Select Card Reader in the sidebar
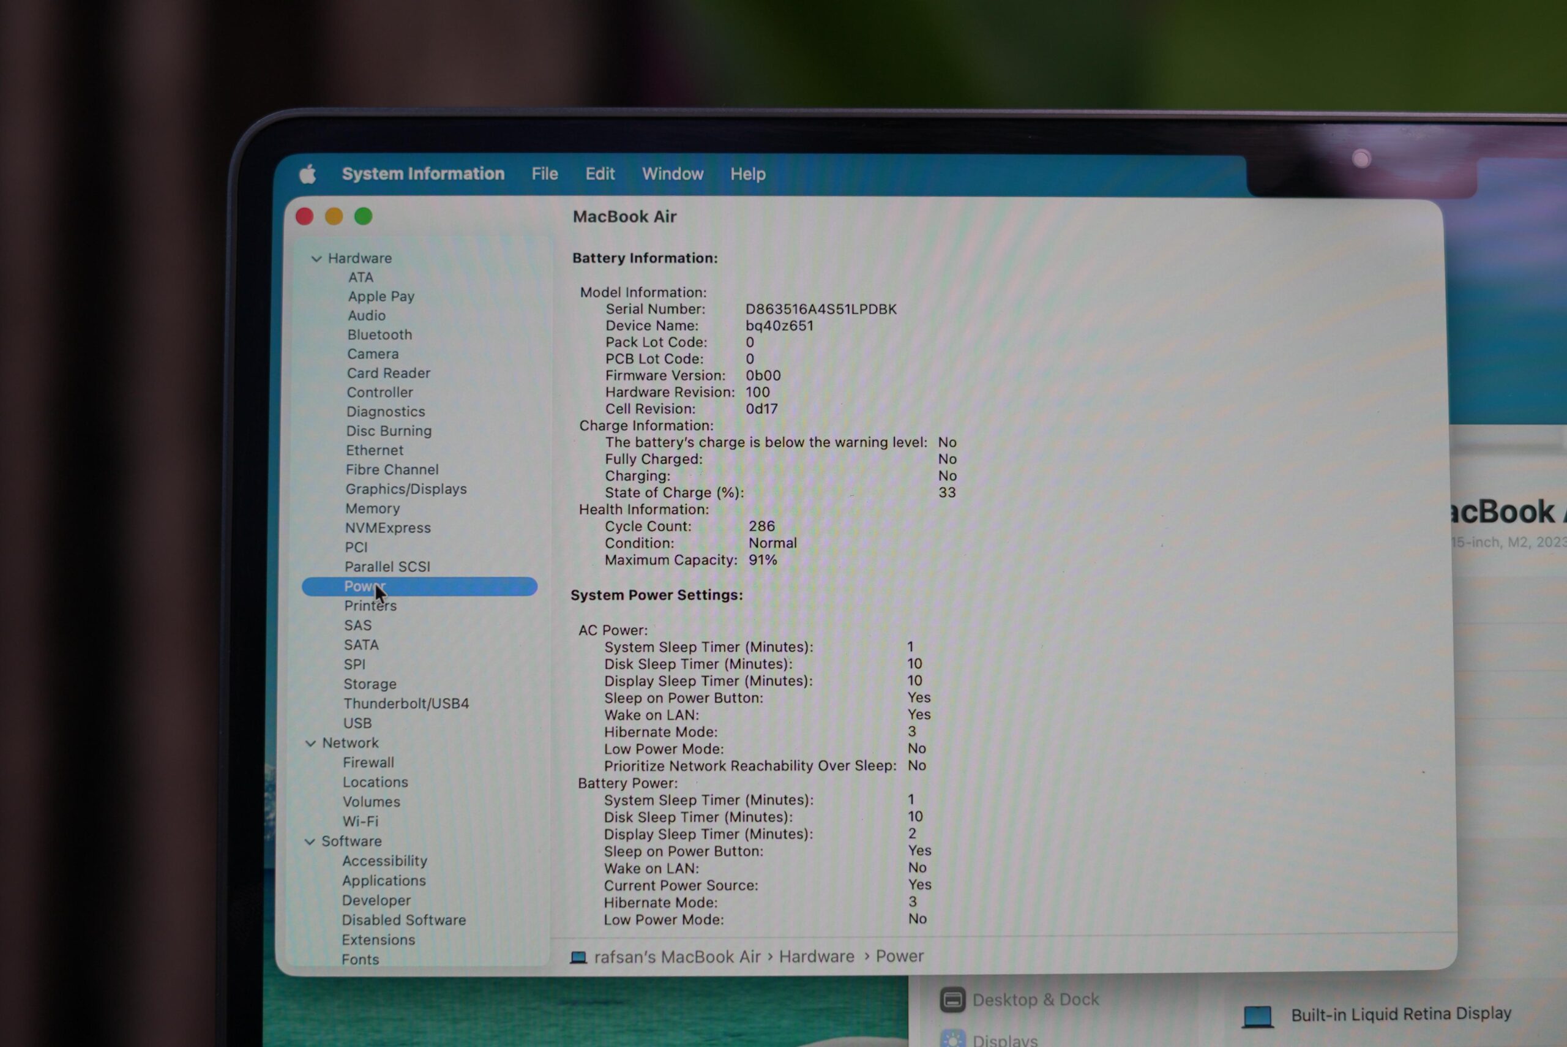The height and width of the screenshot is (1047, 1567). [x=389, y=373]
